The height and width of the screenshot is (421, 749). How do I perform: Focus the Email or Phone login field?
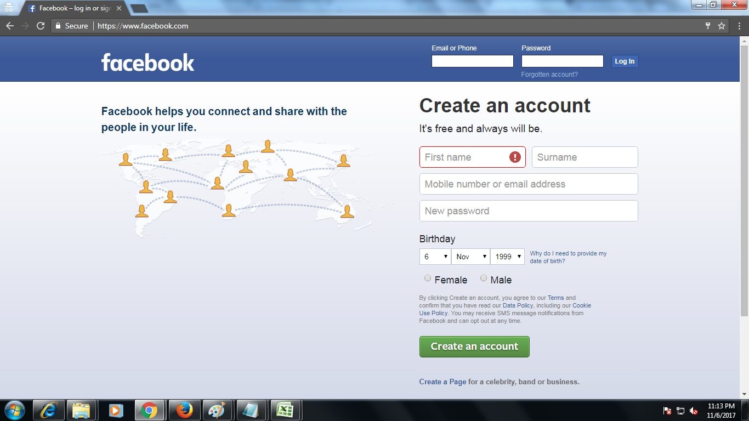tap(473, 61)
